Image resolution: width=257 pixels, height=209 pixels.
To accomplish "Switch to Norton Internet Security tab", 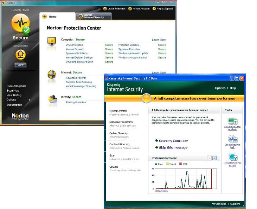I will (94, 16).
